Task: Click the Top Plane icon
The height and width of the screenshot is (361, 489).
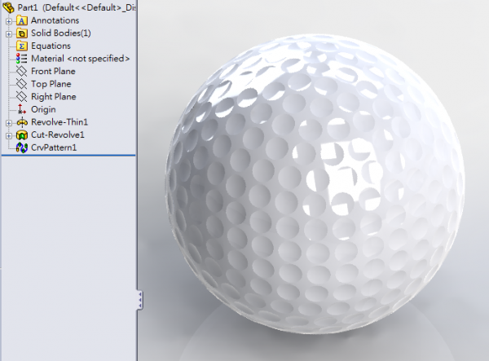Action: [21, 84]
